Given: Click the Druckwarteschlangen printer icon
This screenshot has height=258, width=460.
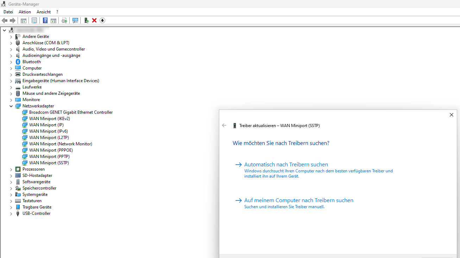Looking at the screenshot, I should 18,74.
